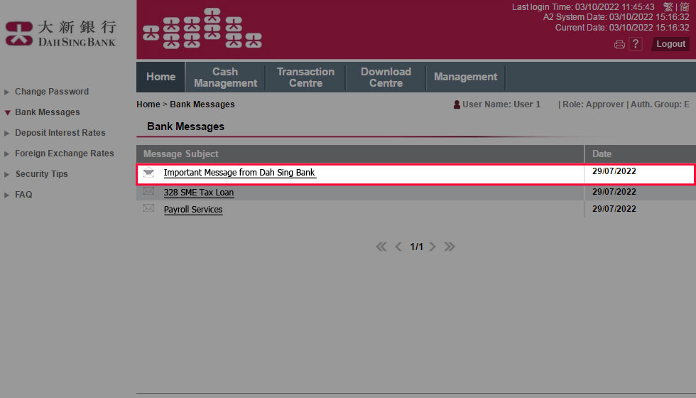Click the opened envelope icon of Important Message
The height and width of the screenshot is (398, 696).
click(x=148, y=172)
